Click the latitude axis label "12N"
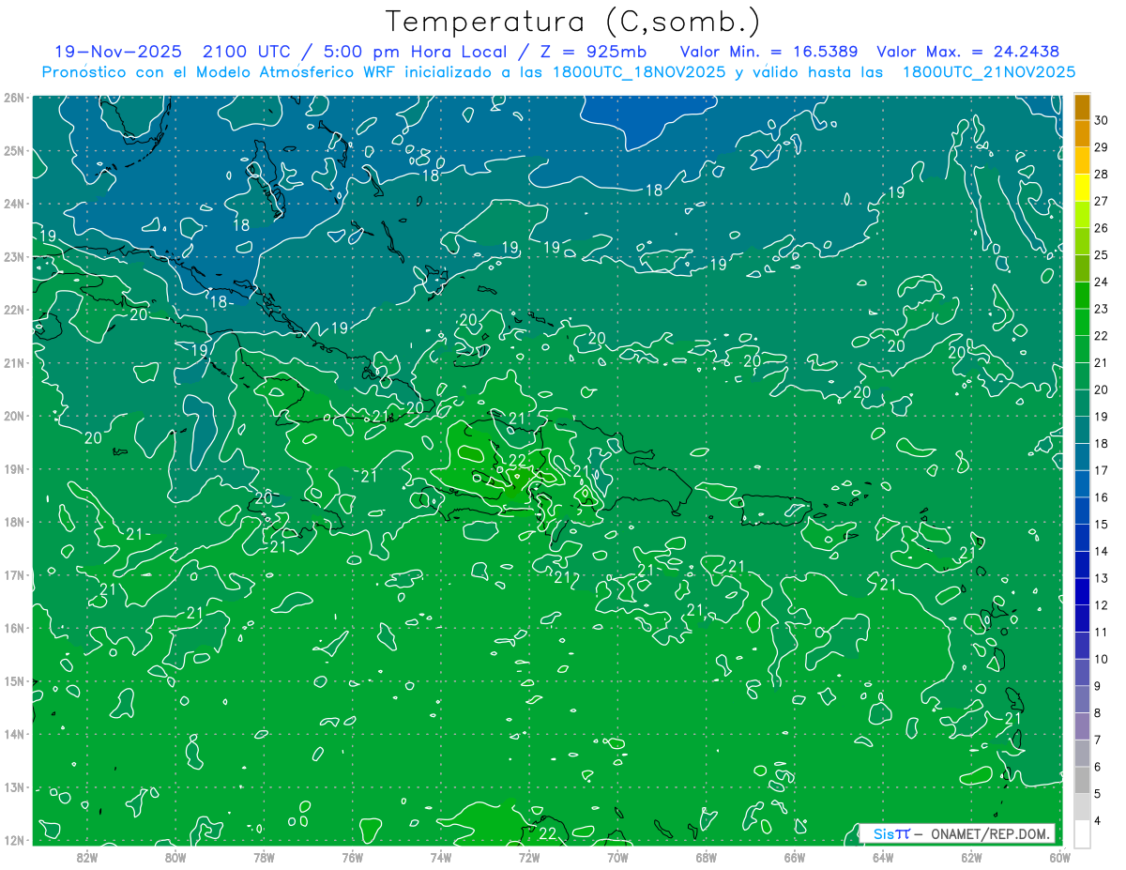Screen dimensions: 1126x870 [x=13, y=840]
